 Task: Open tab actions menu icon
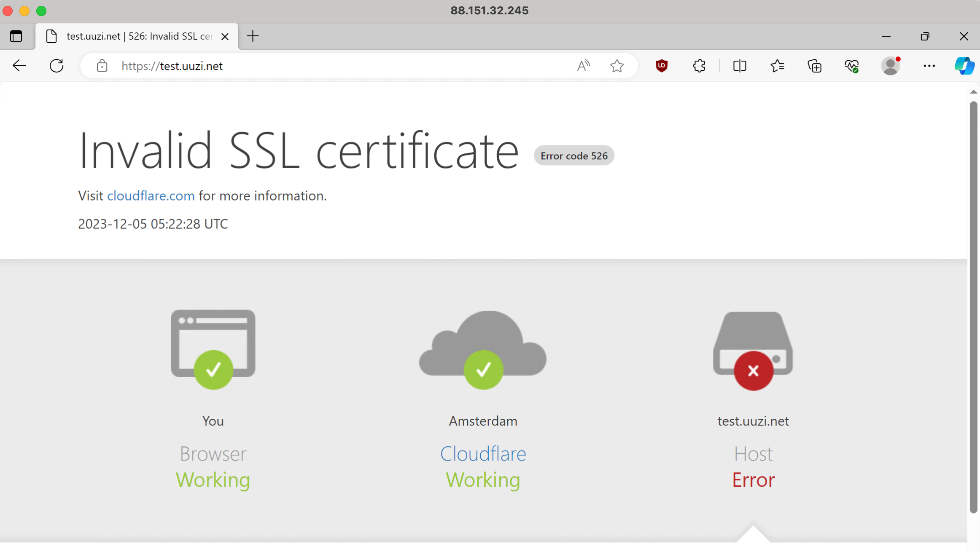(x=16, y=36)
